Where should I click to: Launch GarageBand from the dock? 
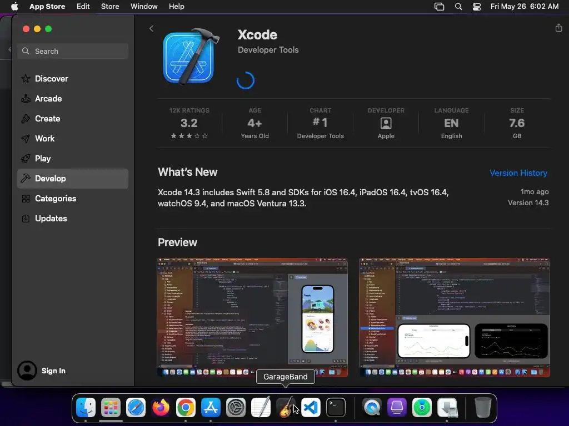(286, 407)
